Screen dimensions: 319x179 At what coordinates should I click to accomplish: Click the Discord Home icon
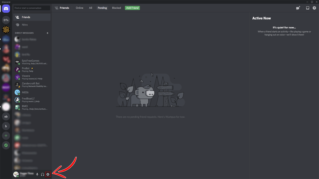point(6,9)
